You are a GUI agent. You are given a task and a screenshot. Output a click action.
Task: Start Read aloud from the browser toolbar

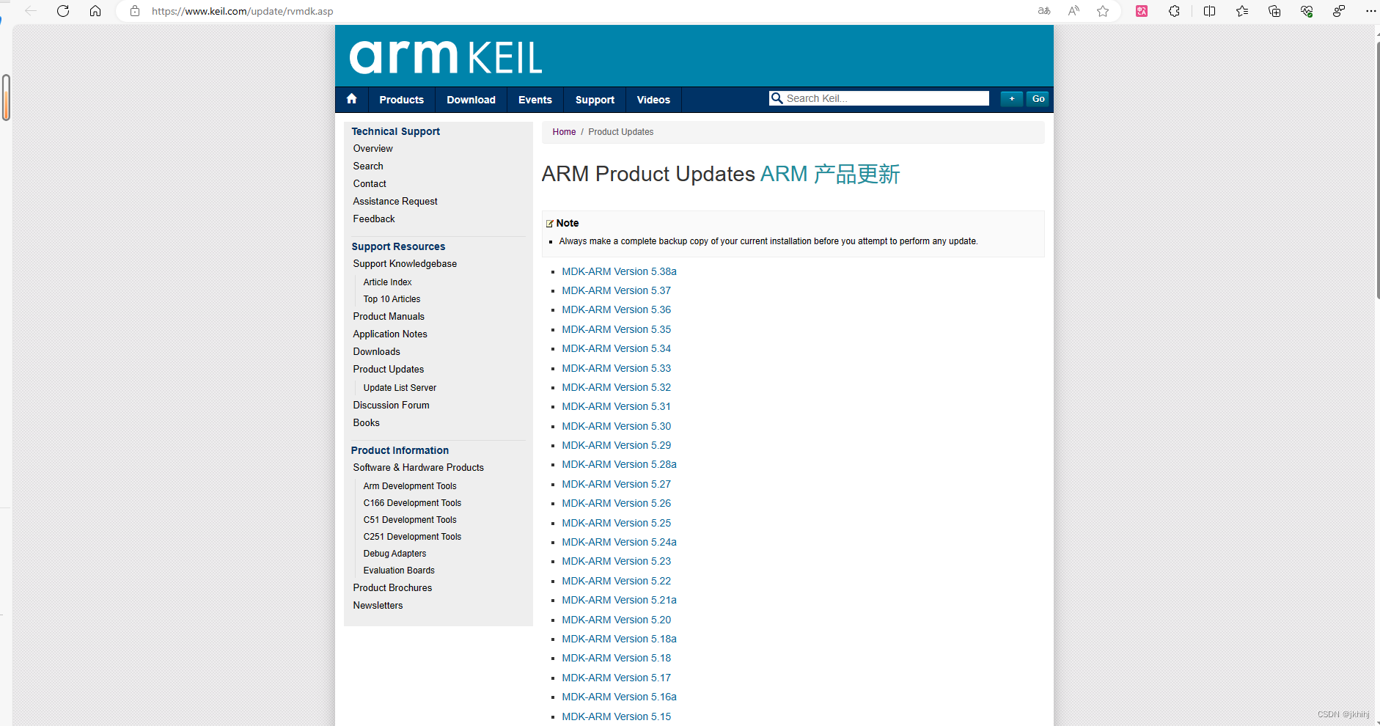[1073, 11]
